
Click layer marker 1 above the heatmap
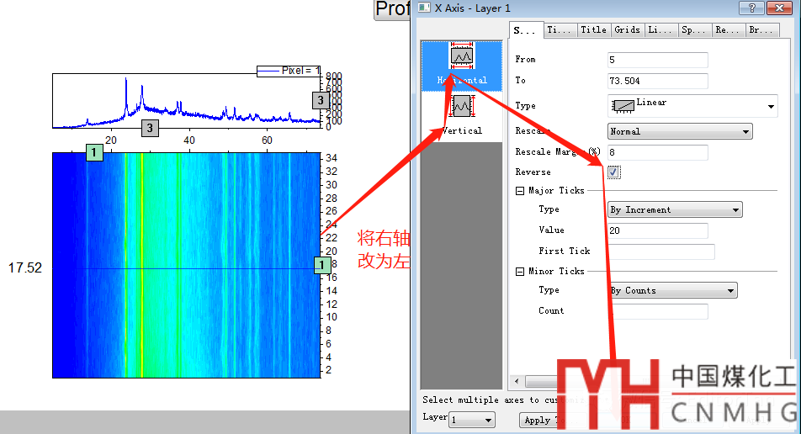click(x=94, y=152)
